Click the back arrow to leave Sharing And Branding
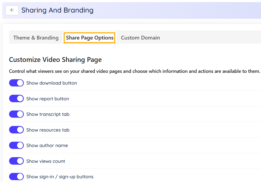The width and height of the screenshot is (261, 182). click(x=12, y=10)
